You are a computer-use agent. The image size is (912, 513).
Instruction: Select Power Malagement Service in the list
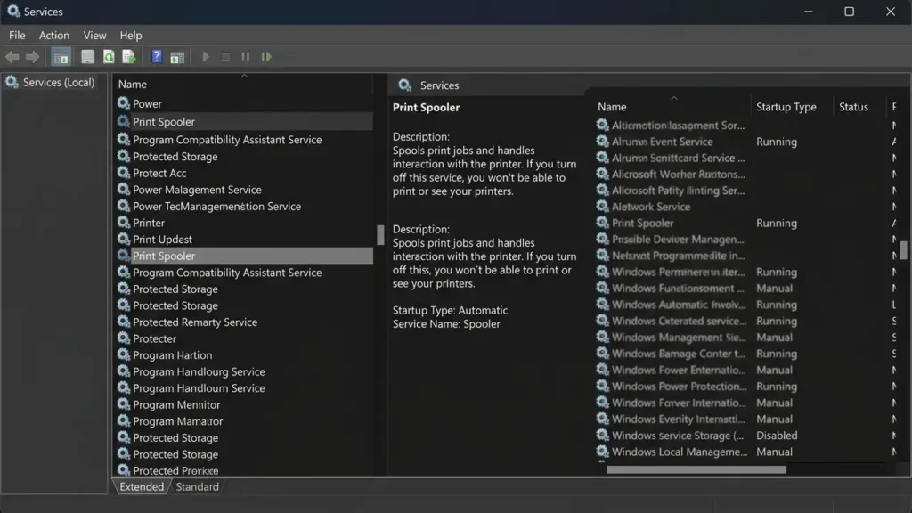coord(244,190)
